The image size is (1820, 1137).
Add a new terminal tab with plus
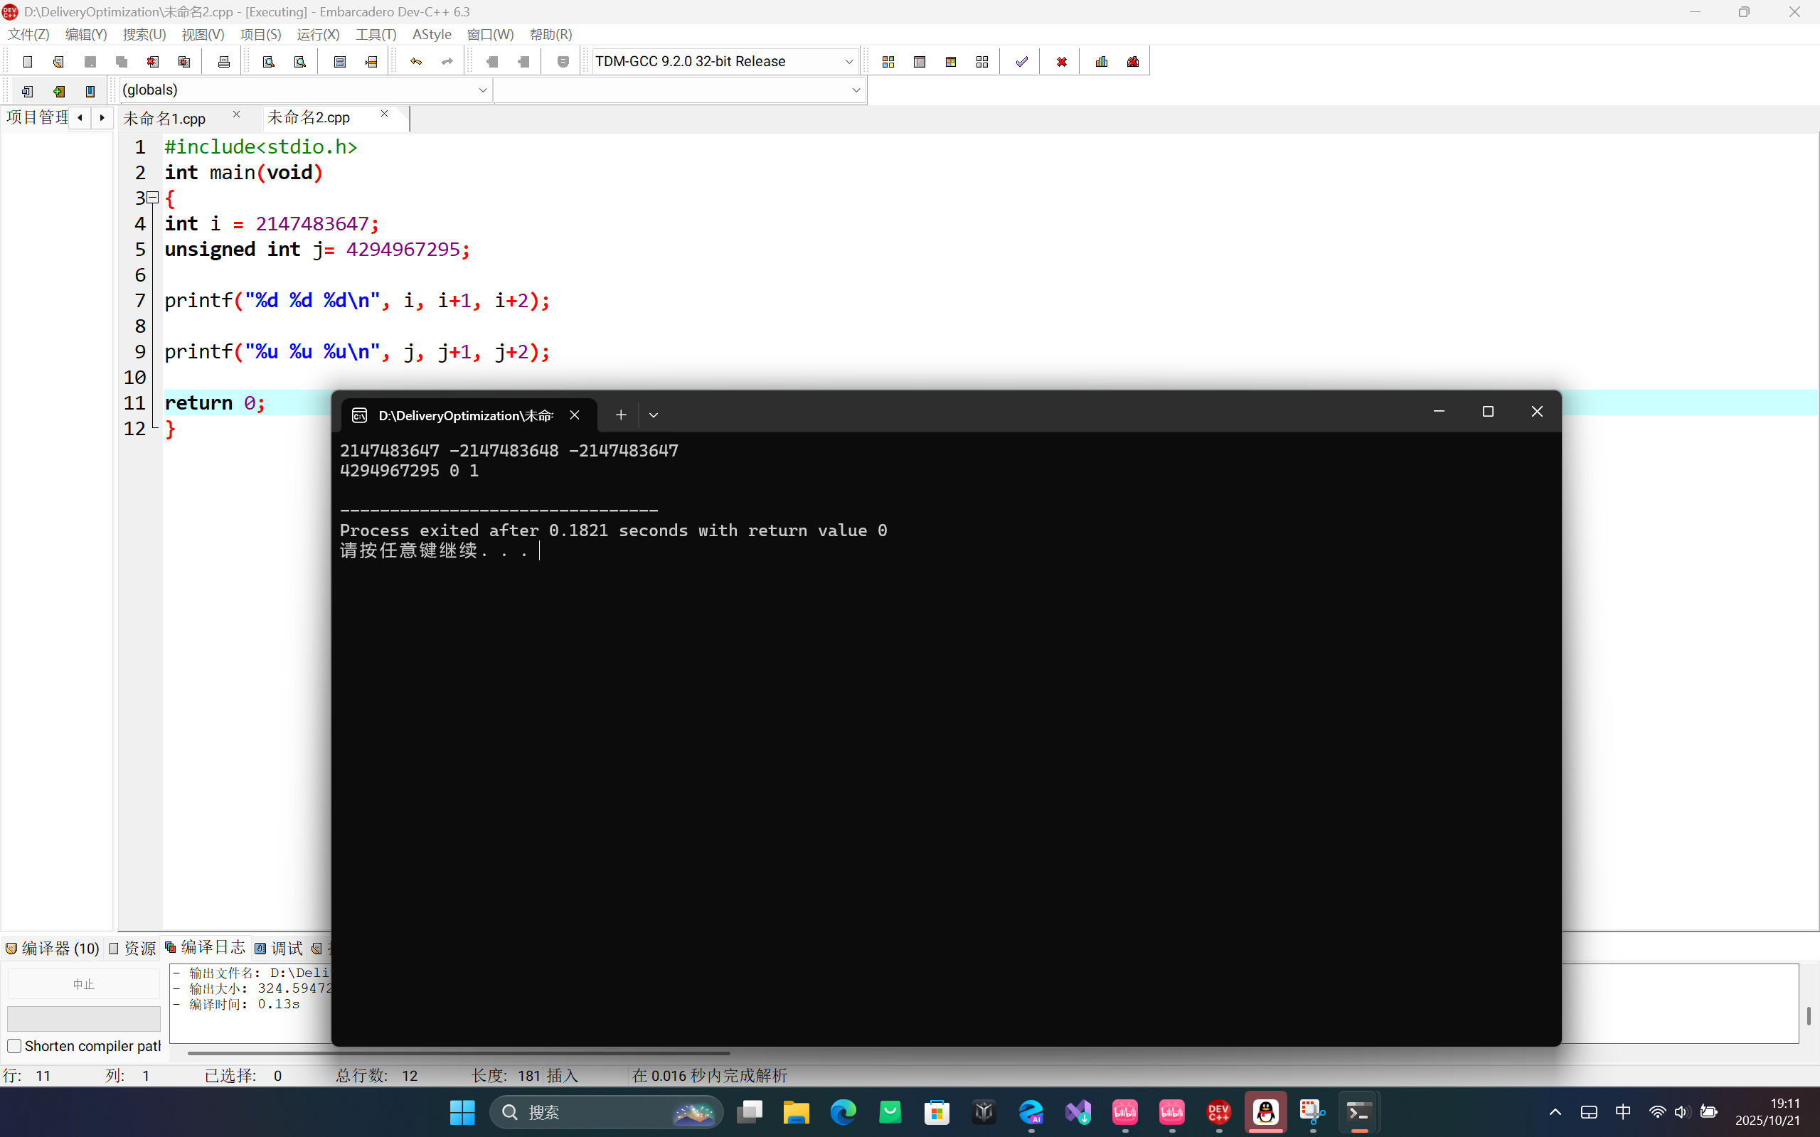(x=620, y=415)
